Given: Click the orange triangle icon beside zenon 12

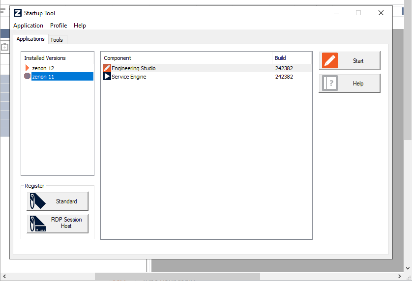Looking at the screenshot, I should tap(27, 68).
